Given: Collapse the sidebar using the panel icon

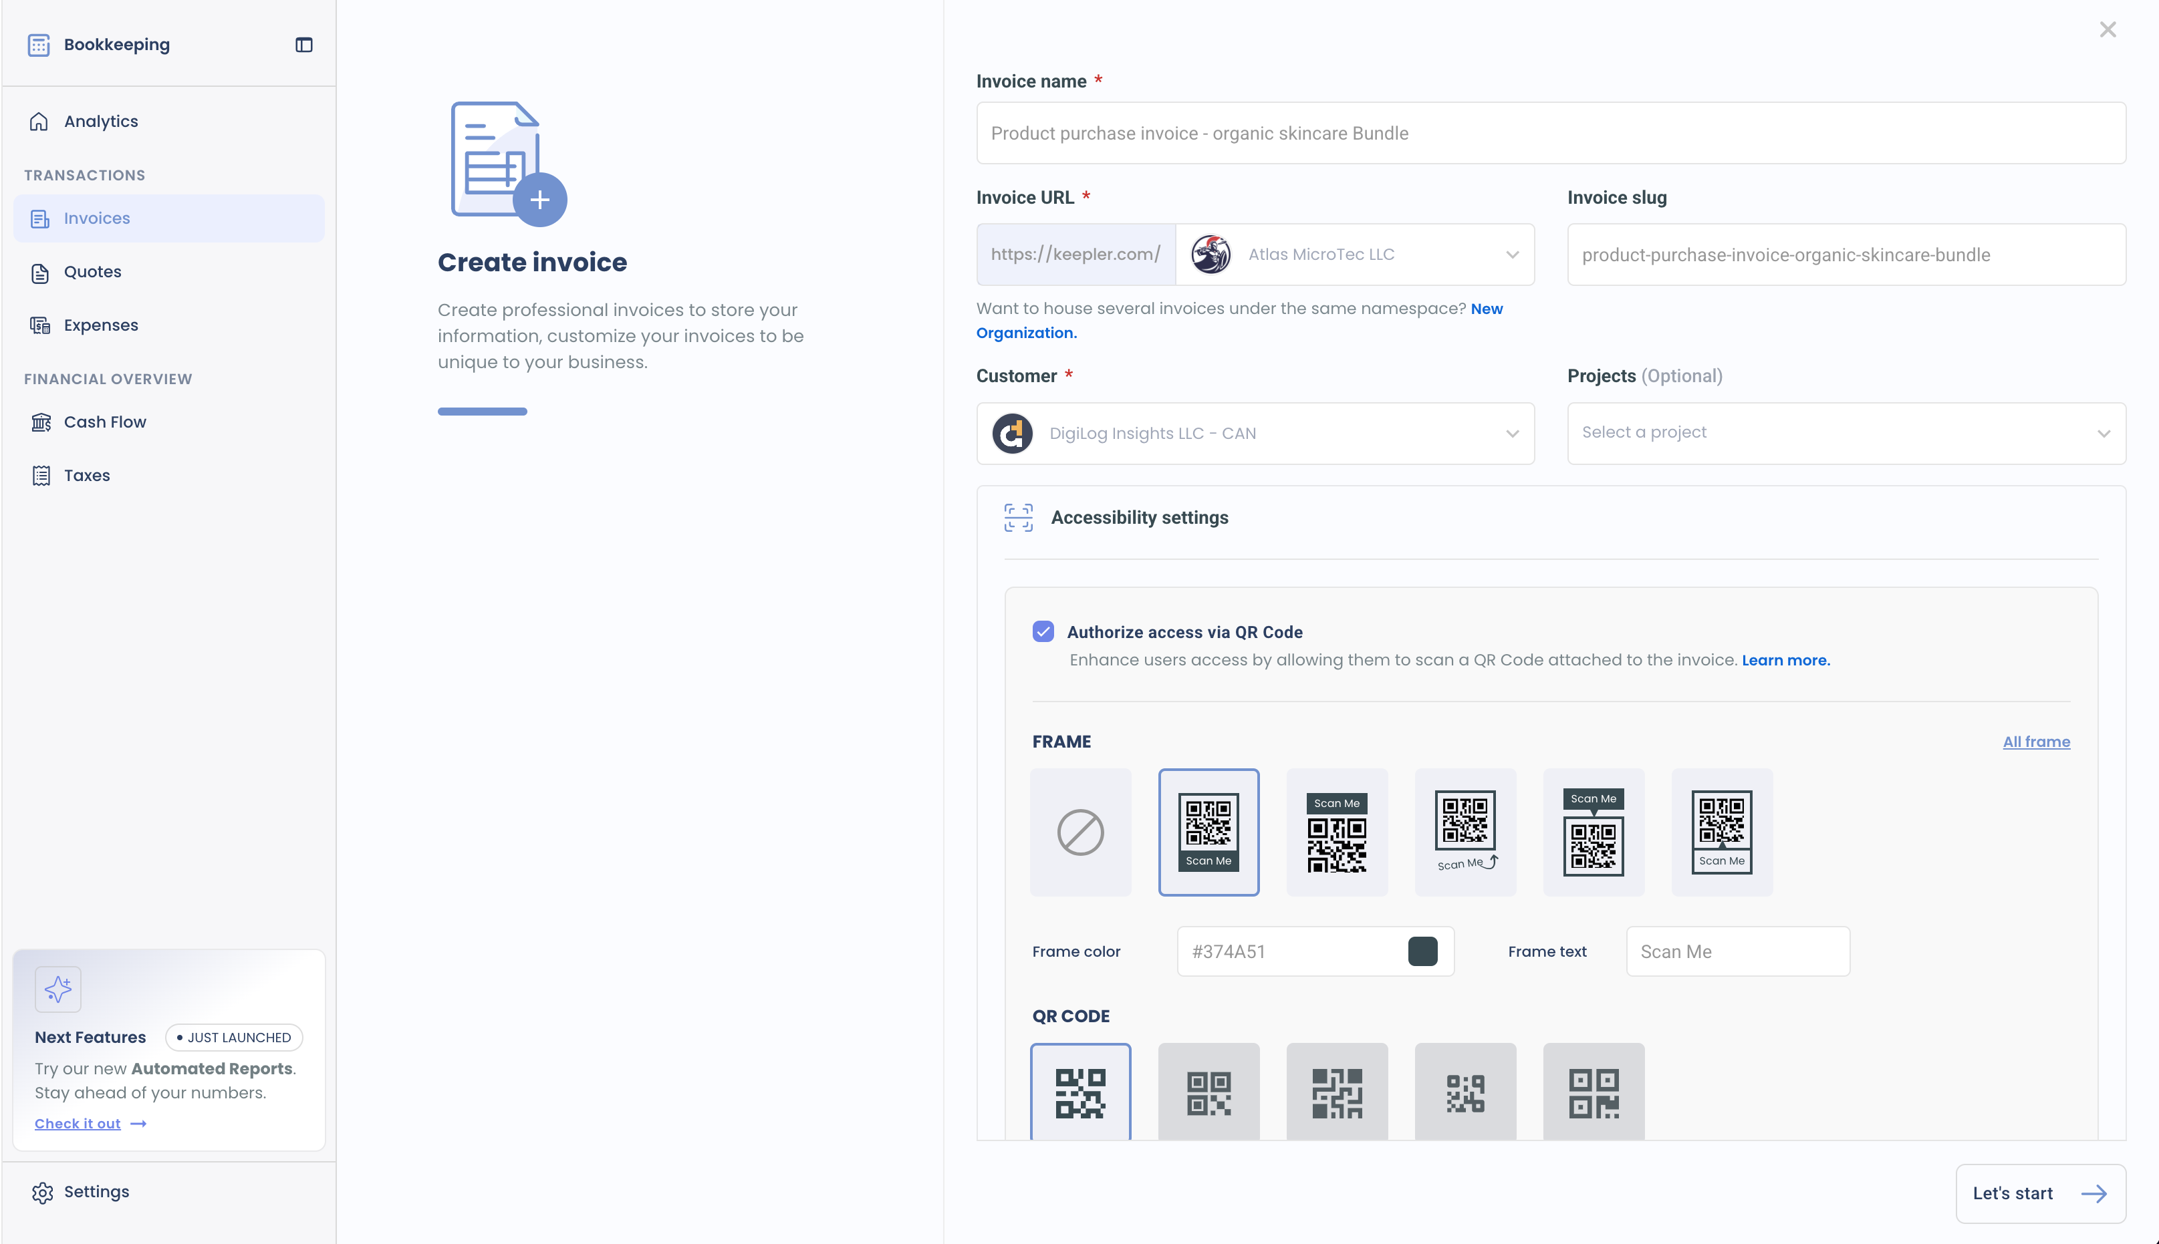Looking at the screenshot, I should pyautogui.click(x=303, y=44).
